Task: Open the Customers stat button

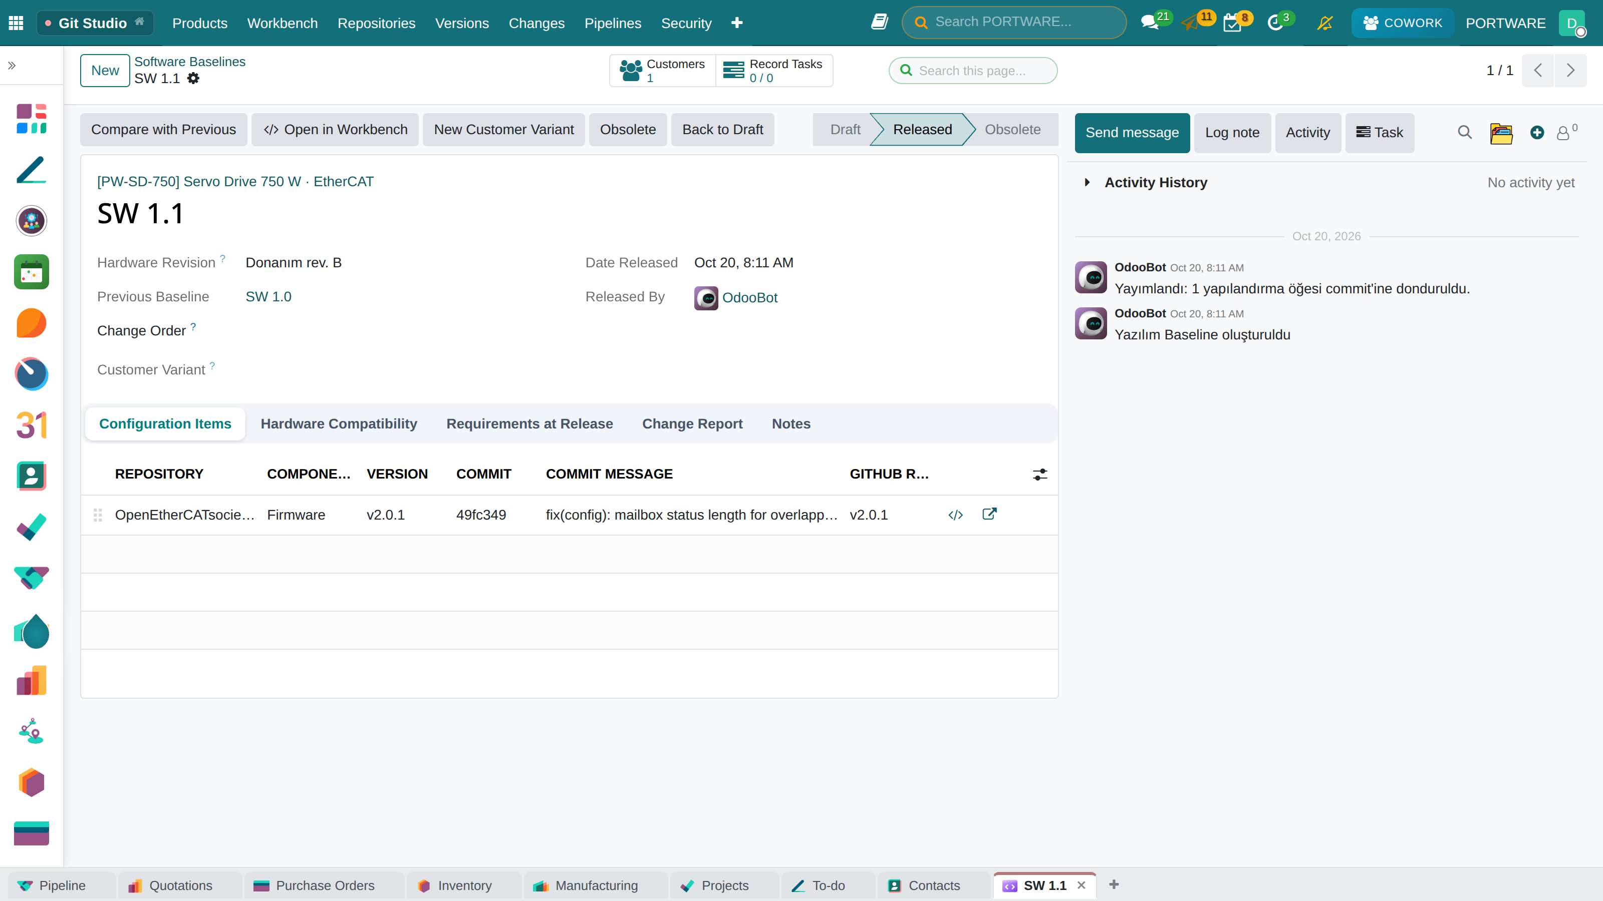Action: click(663, 70)
